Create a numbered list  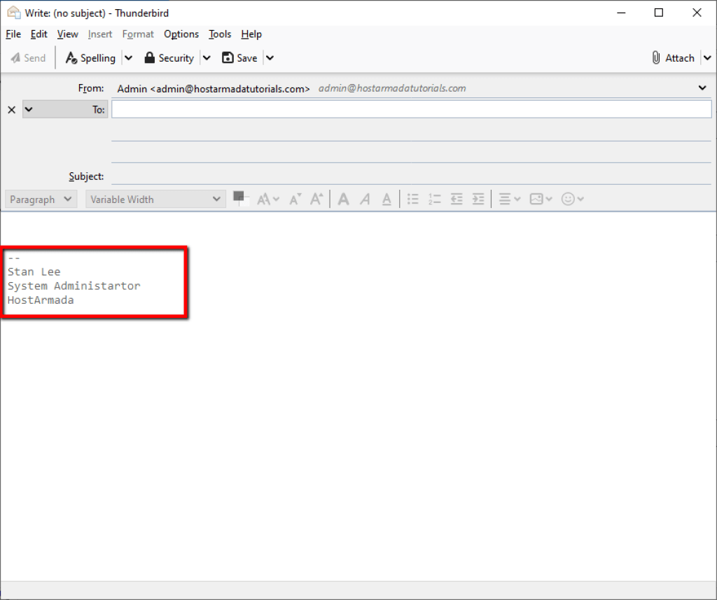[434, 199]
